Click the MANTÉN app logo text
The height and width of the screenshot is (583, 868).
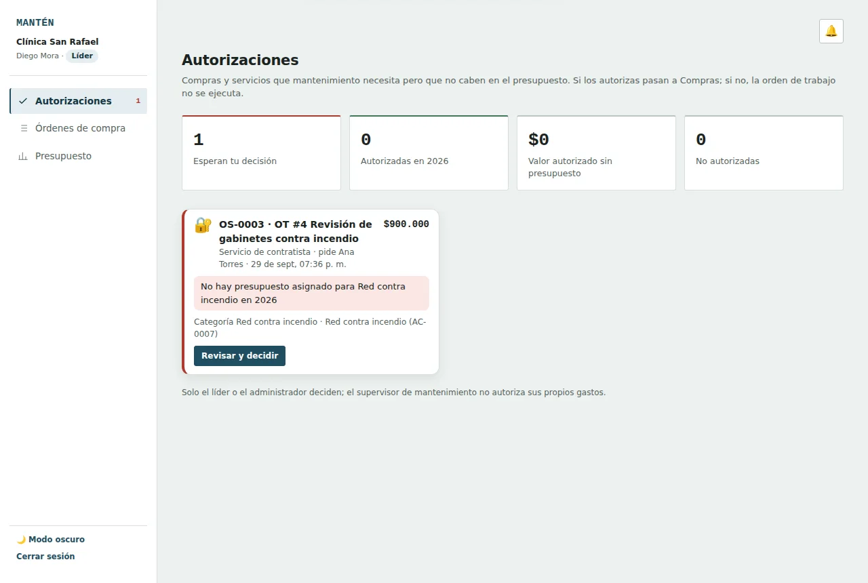35,22
